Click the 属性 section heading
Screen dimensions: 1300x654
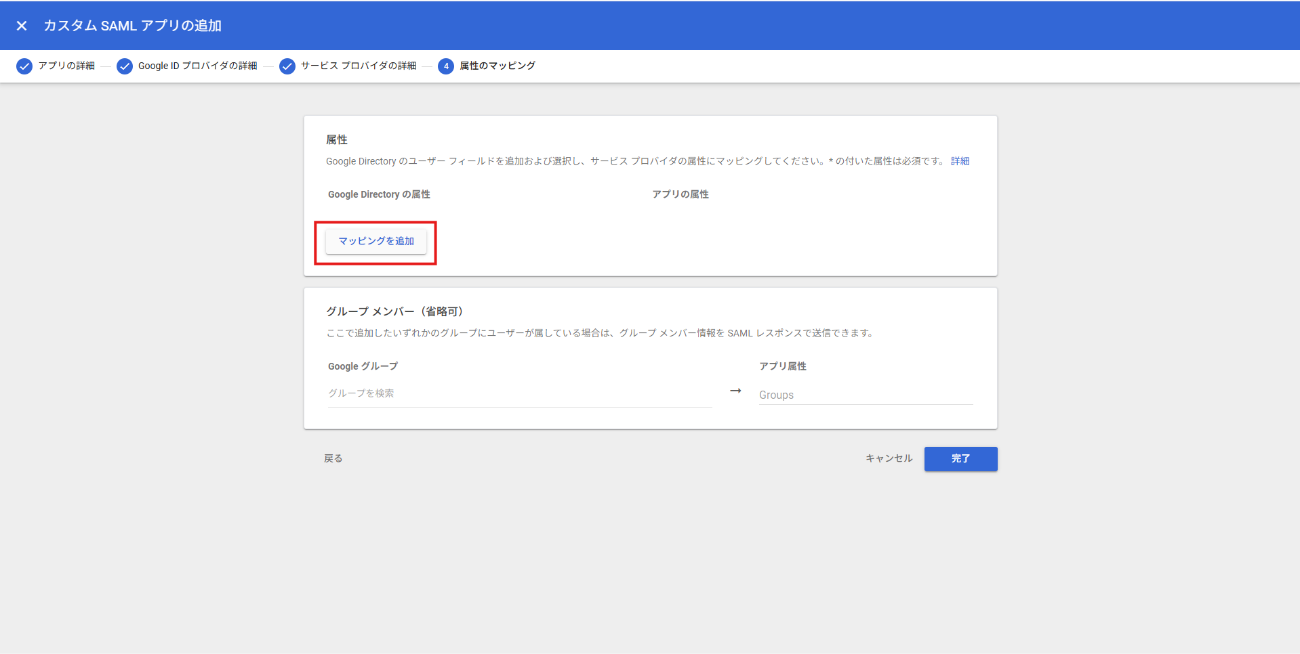pos(337,139)
